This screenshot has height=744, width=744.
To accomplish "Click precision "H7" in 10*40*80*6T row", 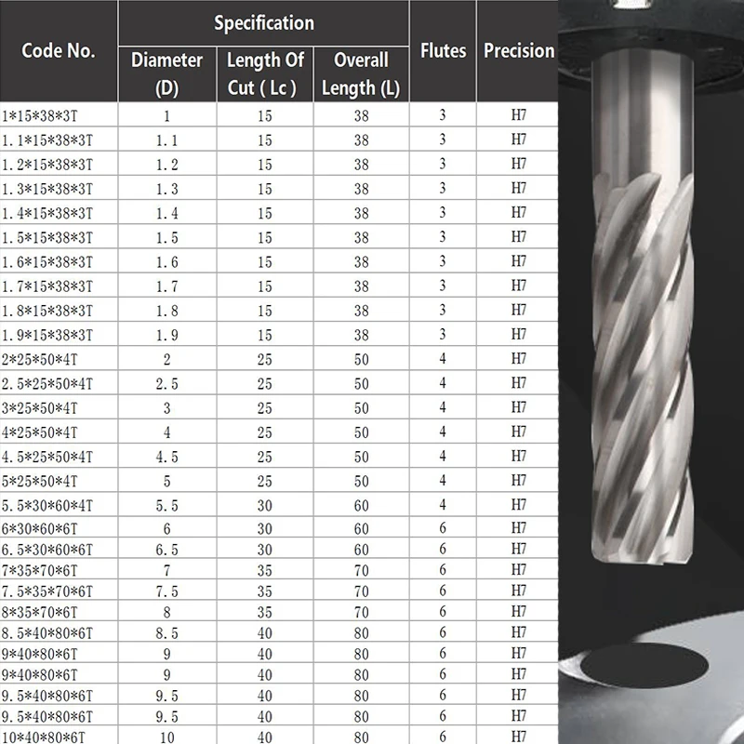I will click(x=519, y=737).
